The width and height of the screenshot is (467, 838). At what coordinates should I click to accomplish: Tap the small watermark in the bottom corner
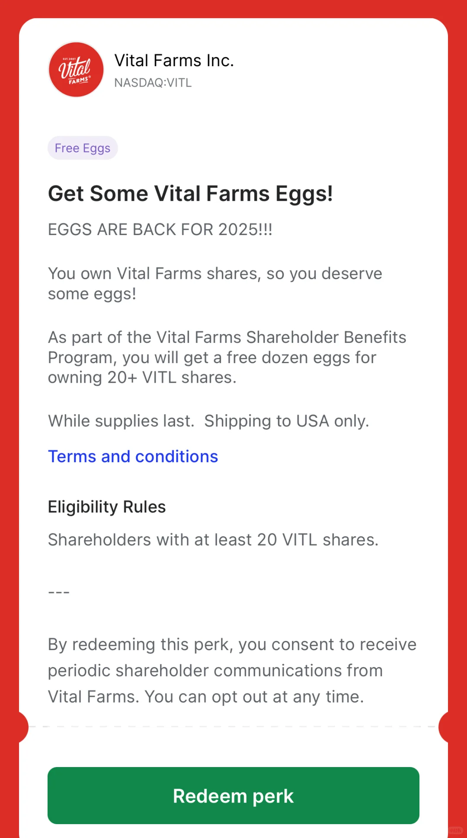tap(455, 830)
